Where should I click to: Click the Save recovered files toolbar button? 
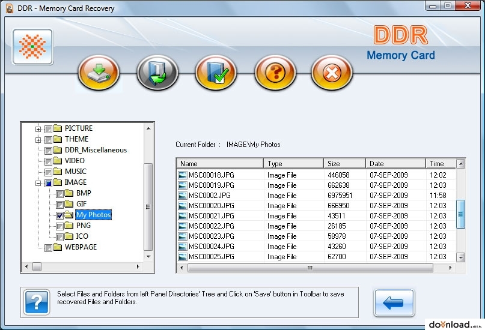99,73
